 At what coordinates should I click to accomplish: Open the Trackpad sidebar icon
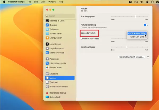[47, 82]
